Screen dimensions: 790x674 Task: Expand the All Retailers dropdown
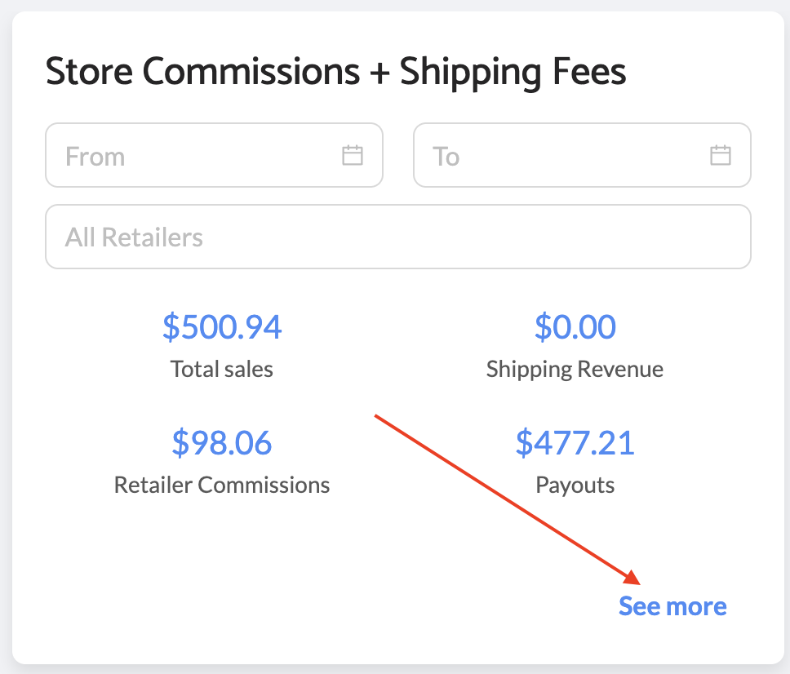397,237
